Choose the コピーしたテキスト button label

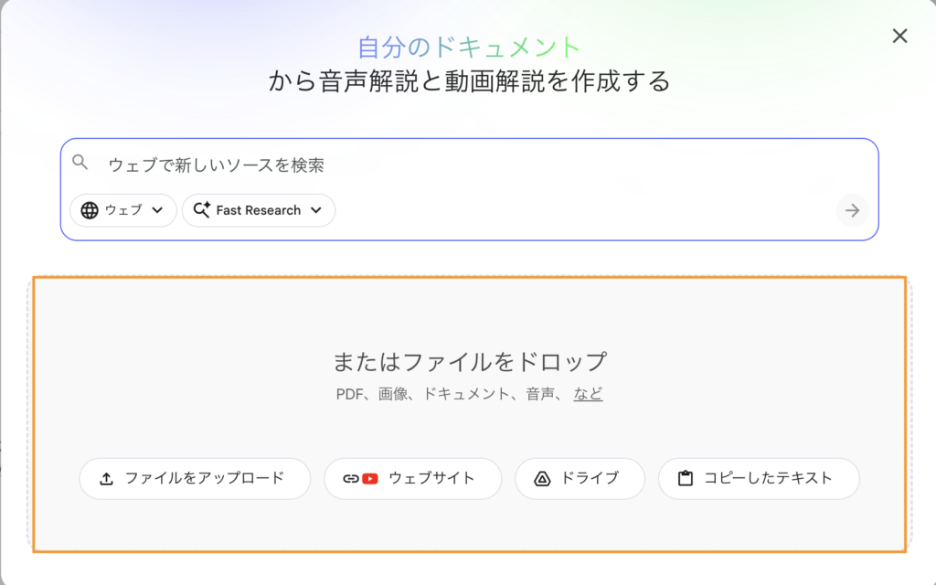coord(768,478)
